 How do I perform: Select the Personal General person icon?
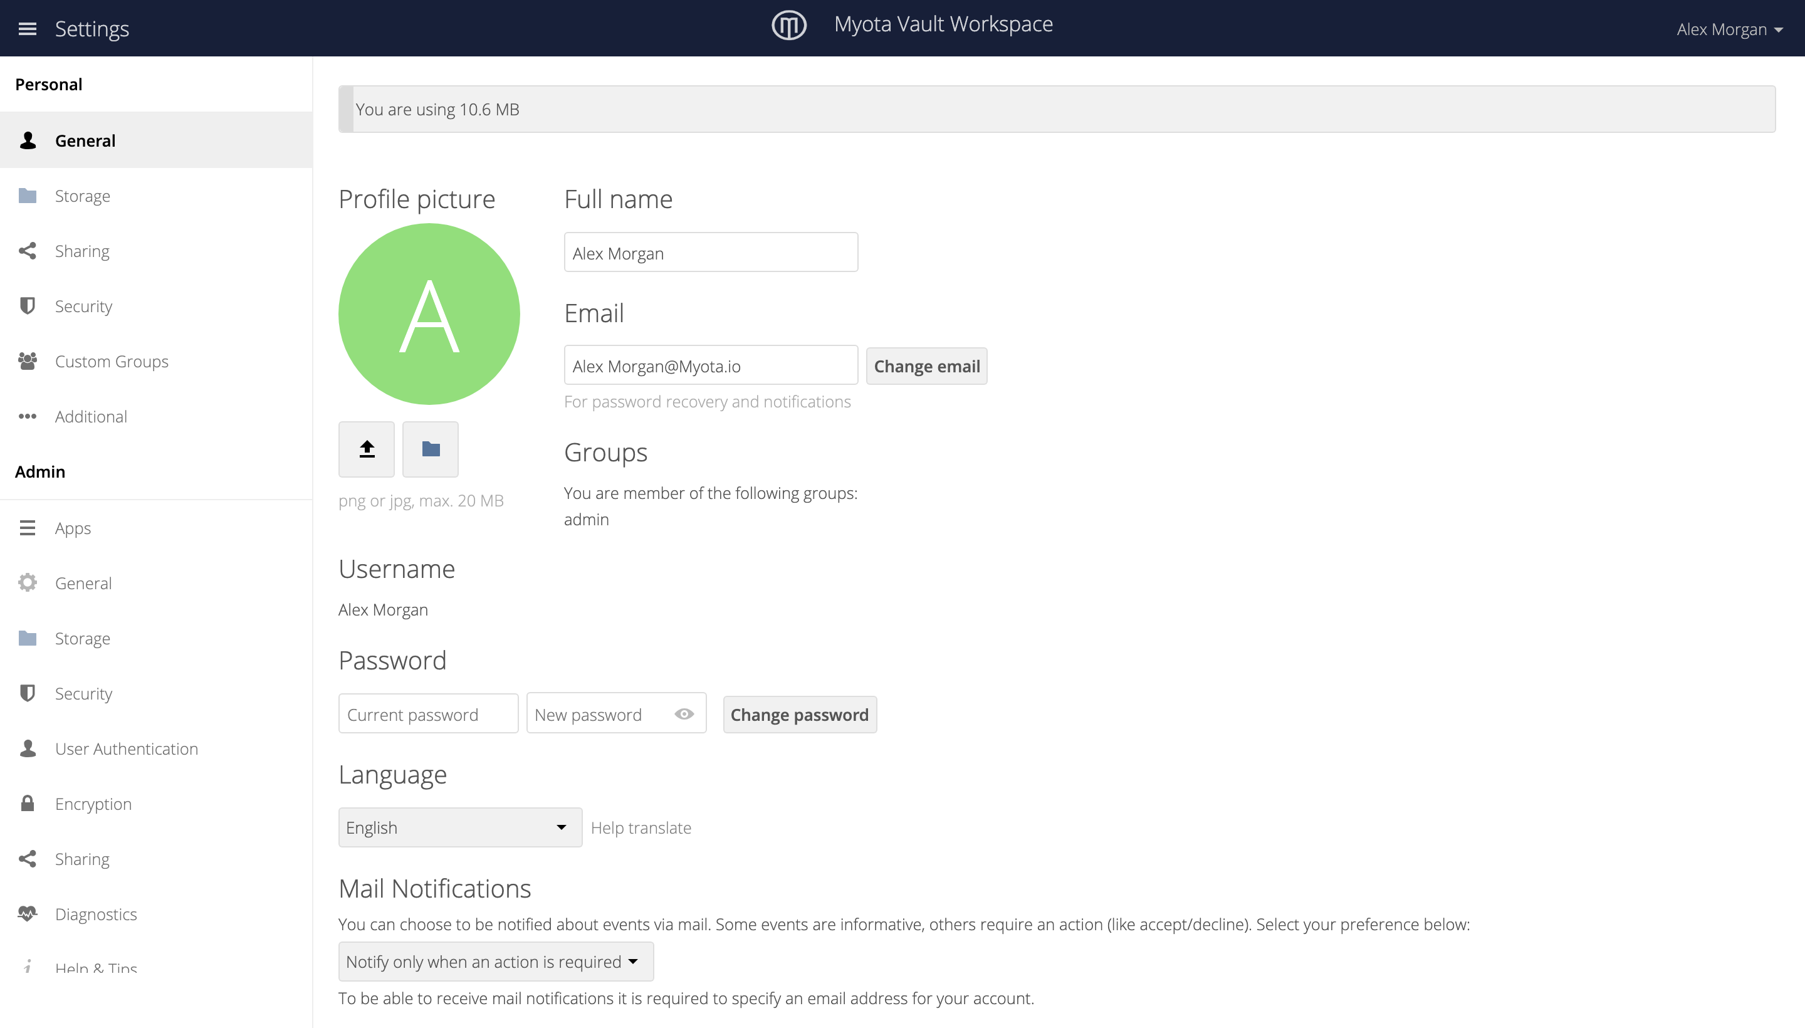pos(28,140)
